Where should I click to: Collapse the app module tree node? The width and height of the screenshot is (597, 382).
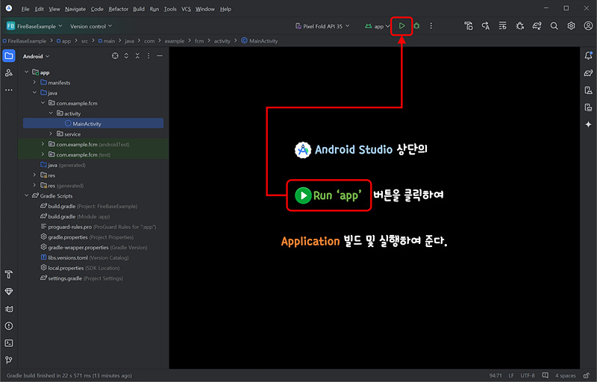(x=26, y=72)
